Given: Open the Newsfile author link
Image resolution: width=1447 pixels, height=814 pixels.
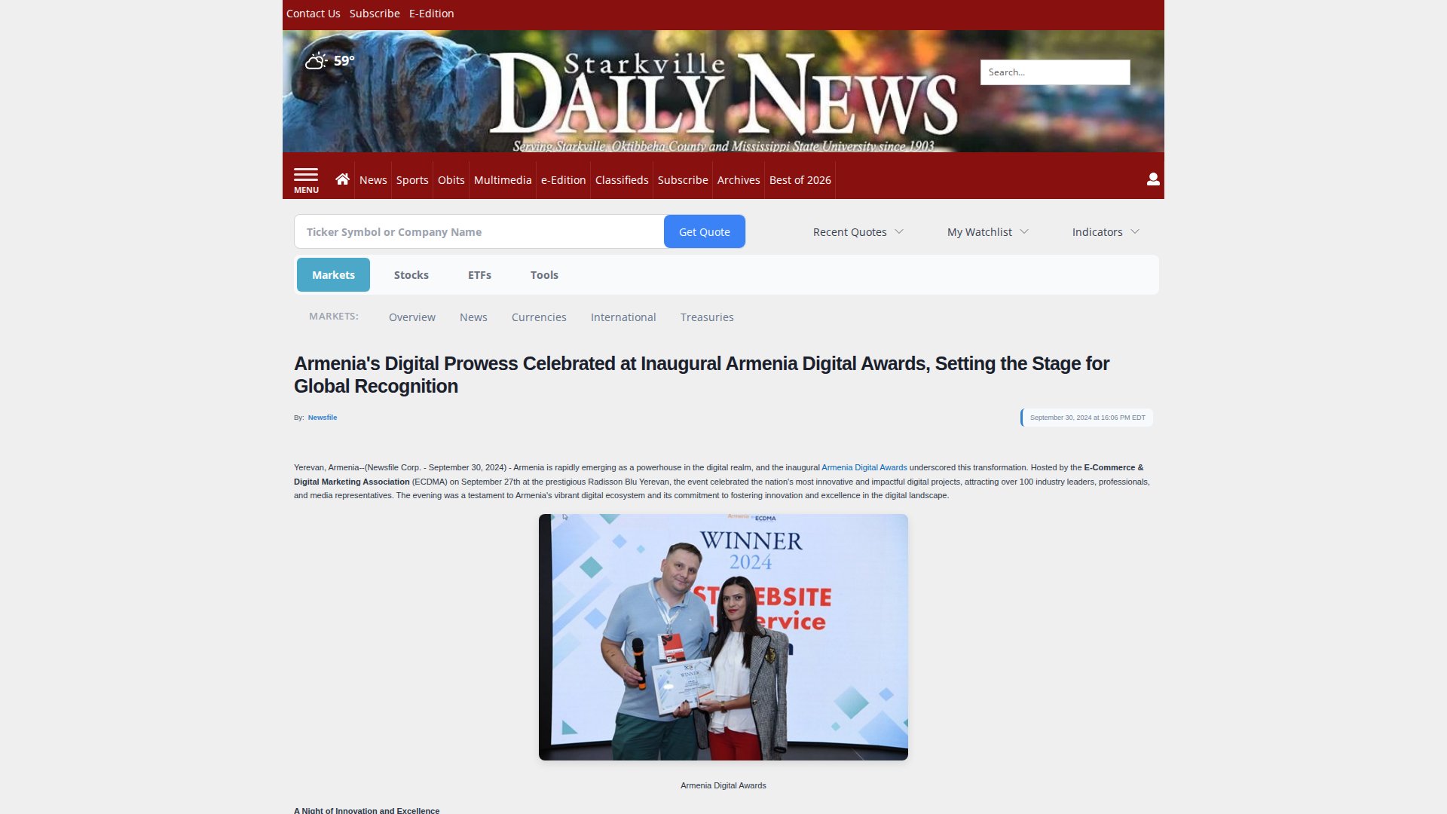Looking at the screenshot, I should tap(323, 417).
